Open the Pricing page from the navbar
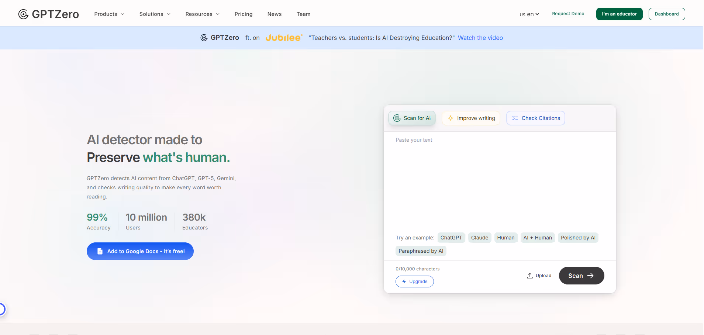 tap(243, 14)
